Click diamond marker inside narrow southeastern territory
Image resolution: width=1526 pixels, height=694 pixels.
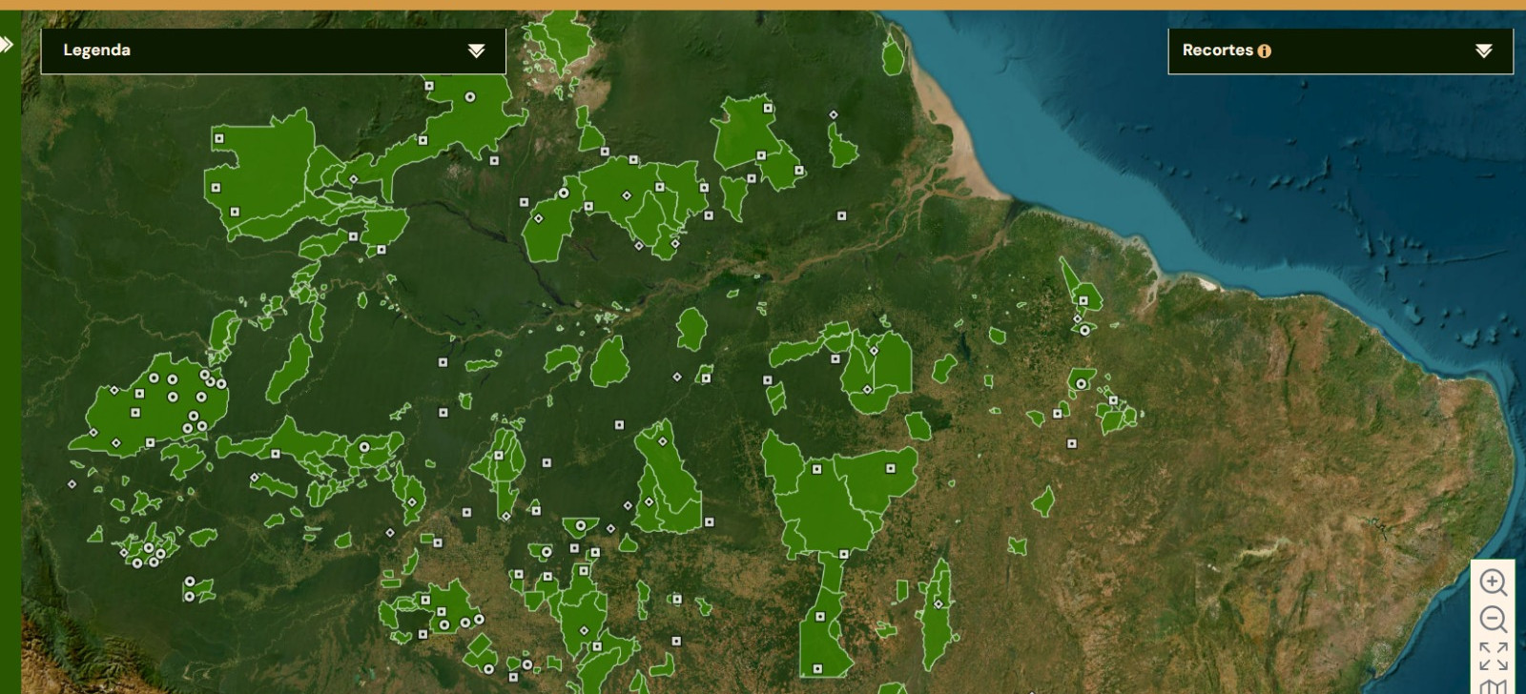(938, 603)
